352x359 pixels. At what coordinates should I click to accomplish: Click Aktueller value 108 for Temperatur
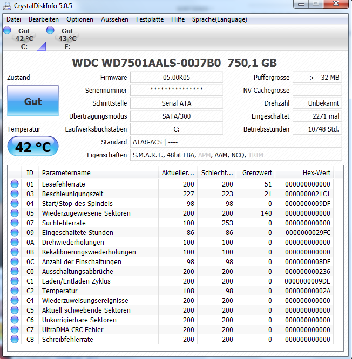[188, 291]
